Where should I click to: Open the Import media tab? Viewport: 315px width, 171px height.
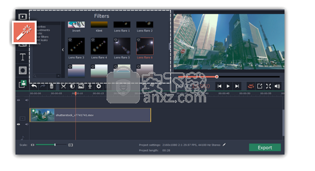point(23,17)
